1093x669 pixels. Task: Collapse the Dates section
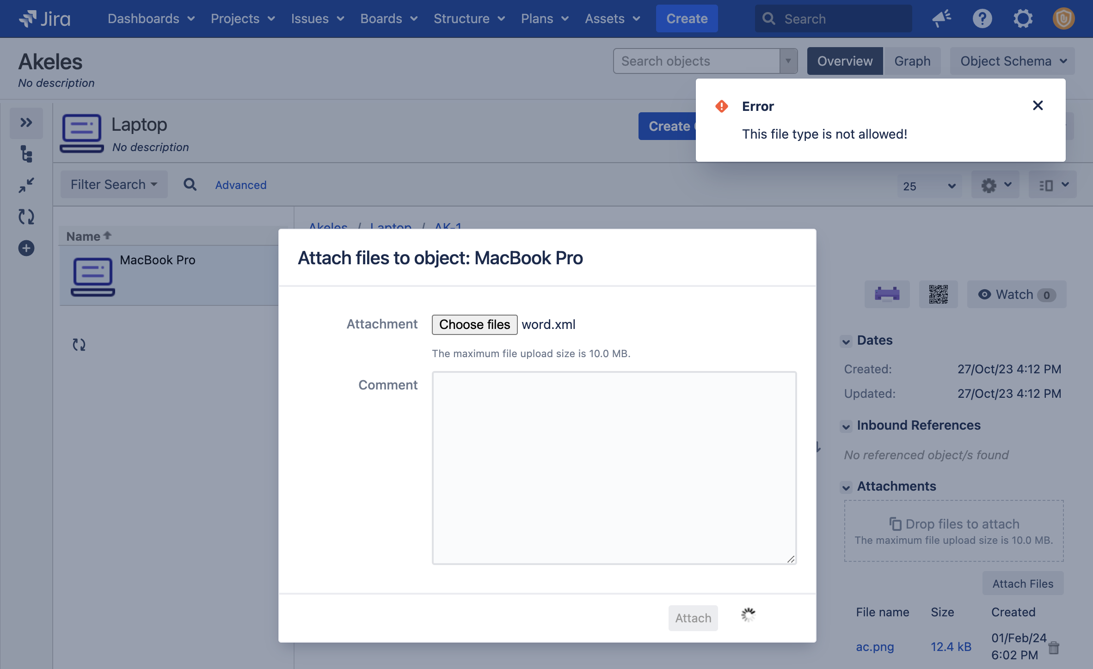coord(846,341)
